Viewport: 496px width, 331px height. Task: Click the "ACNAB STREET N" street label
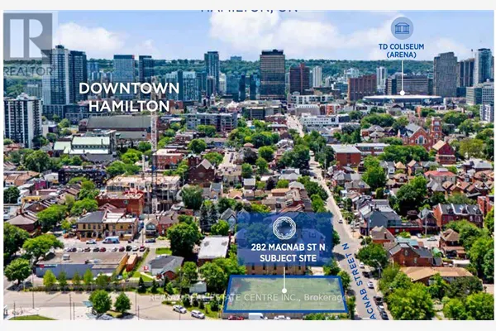[x=359, y=281]
